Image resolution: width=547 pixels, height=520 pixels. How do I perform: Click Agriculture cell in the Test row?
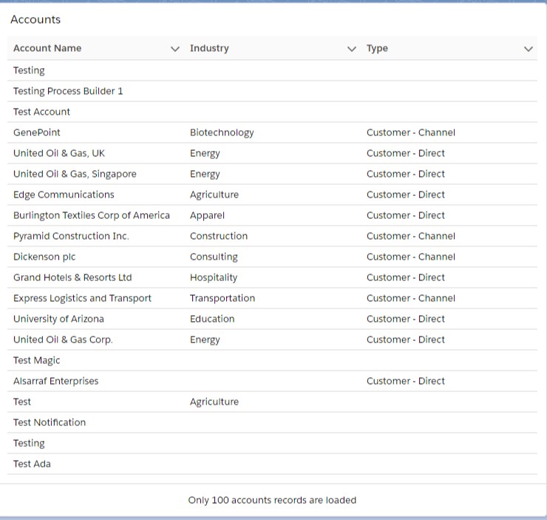(214, 402)
